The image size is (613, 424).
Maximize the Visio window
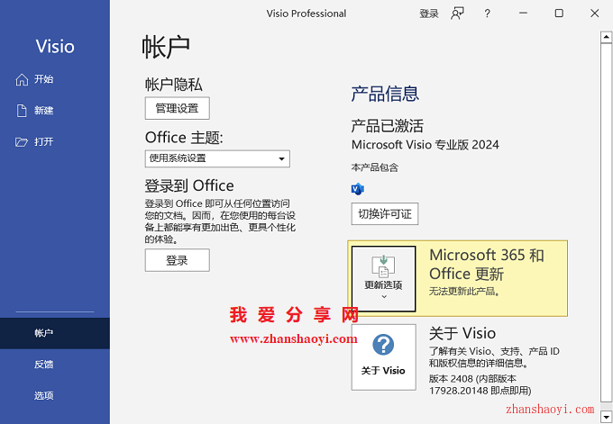point(559,14)
